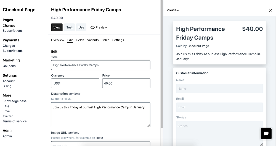Go to the Sales tab

click(105, 40)
